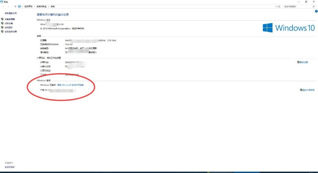Click the 搜索控制面板 search field
The image size is (318, 173).
297,6
